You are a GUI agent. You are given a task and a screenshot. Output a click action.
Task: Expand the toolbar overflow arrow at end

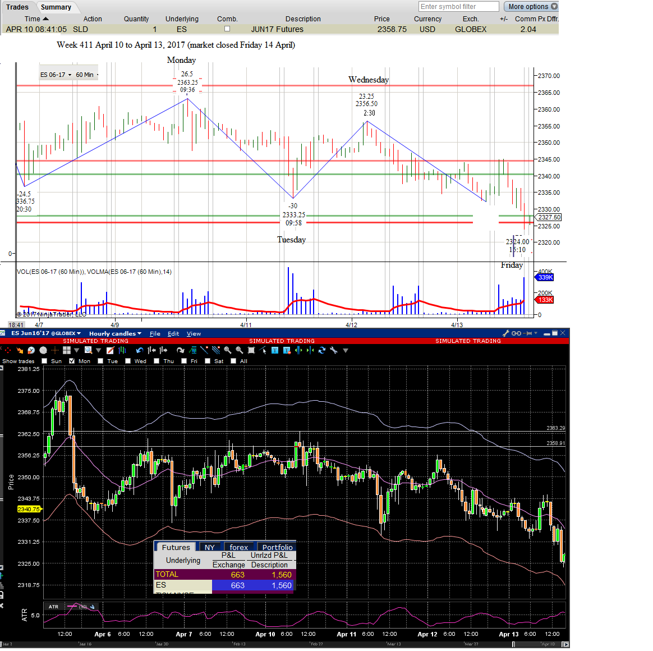345,350
